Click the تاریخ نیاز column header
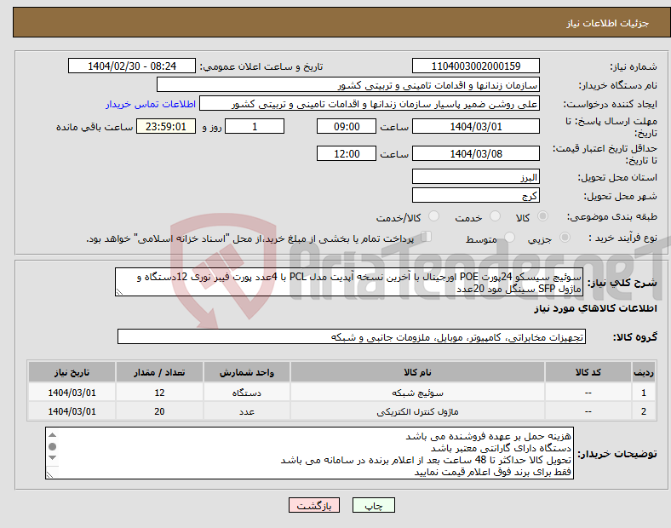The image size is (671, 528). [72, 372]
